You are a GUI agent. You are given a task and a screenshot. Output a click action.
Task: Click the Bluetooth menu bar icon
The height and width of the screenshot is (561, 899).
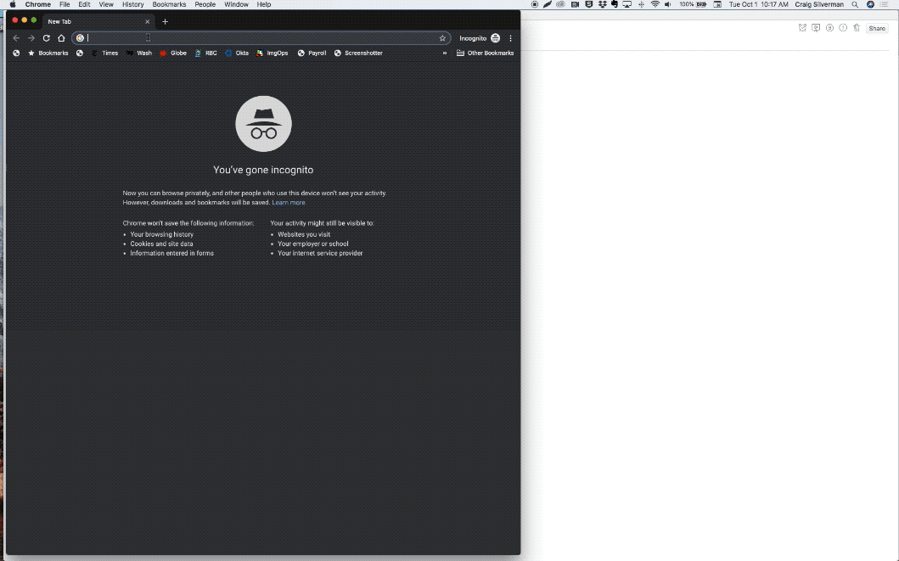pos(641,4)
